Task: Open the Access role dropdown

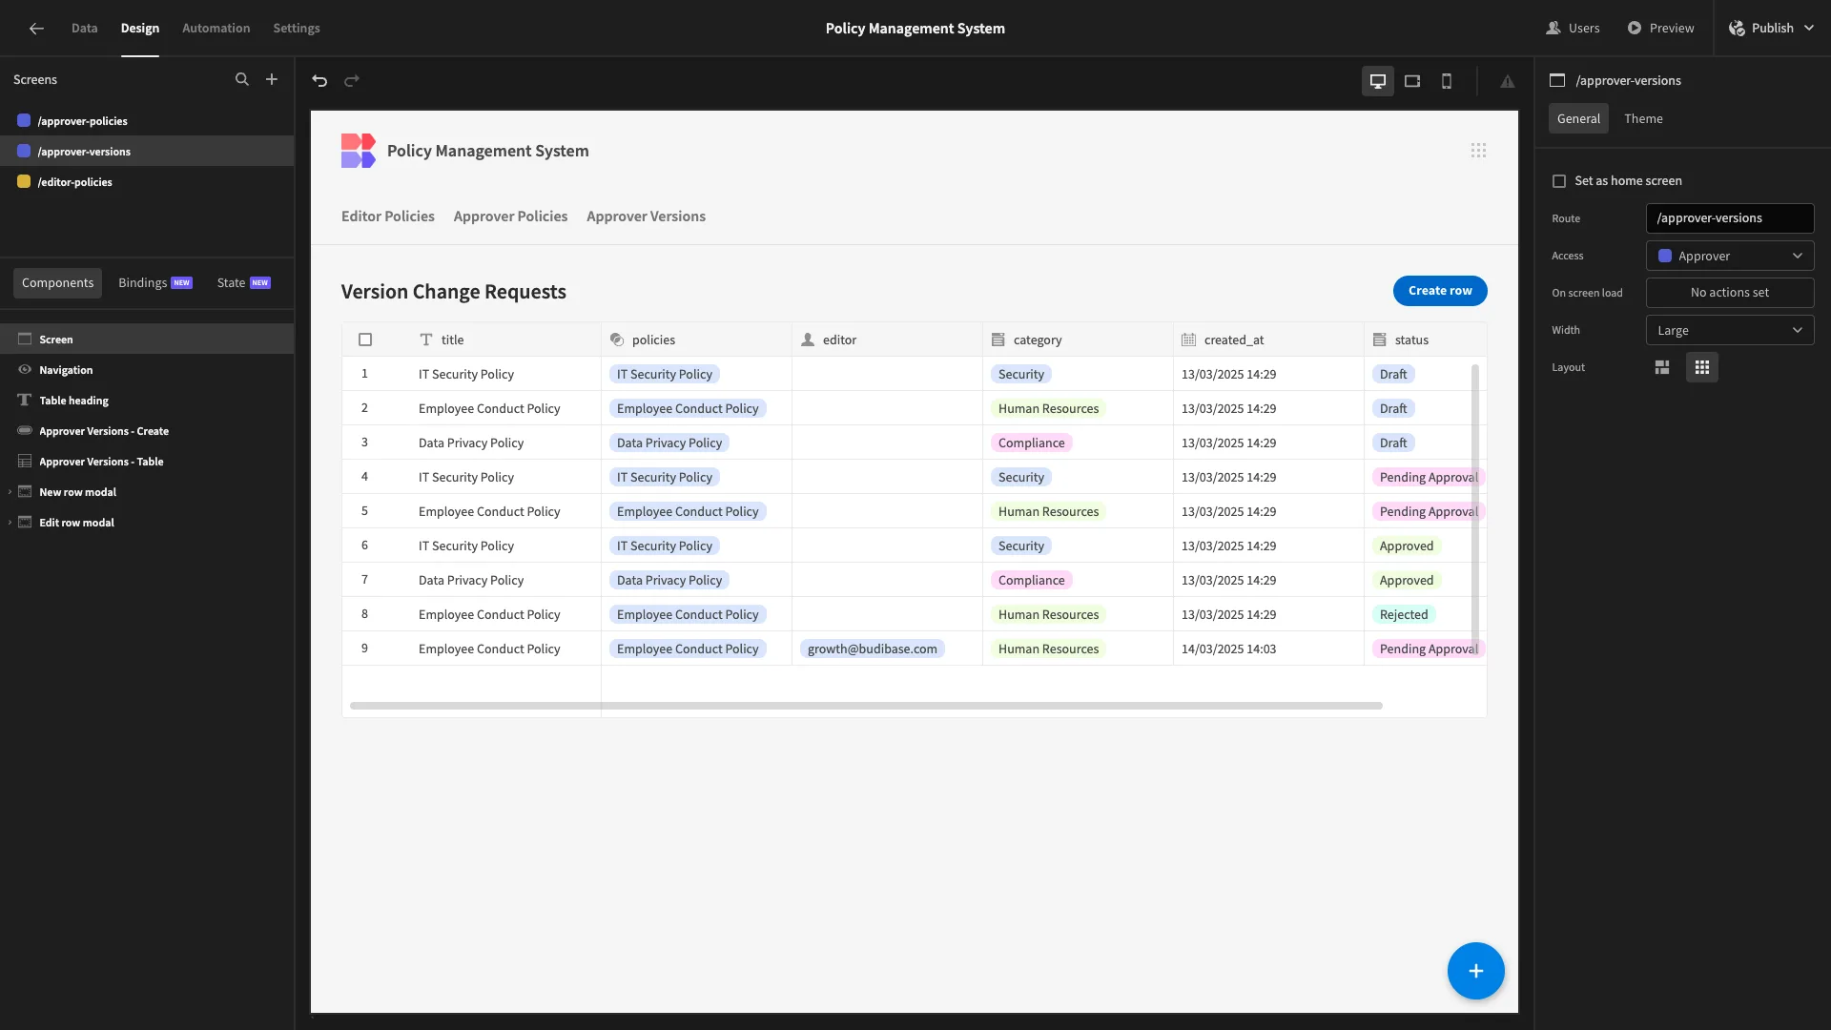Action: pos(1730,257)
